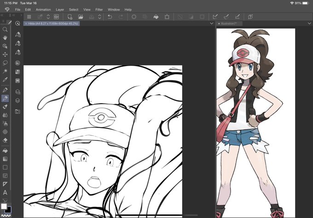This screenshot has height=218, width=313.
Task: Toggle Snap to Special Ruler
Action: [x=226, y=17]
